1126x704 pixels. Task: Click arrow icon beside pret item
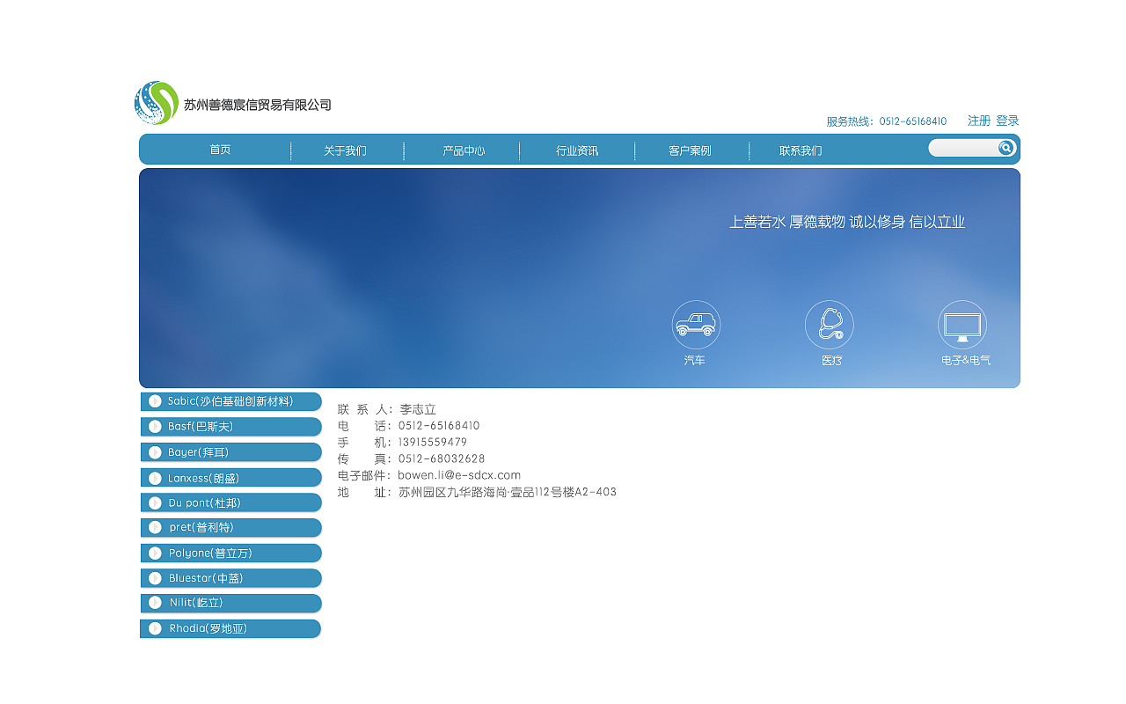(x=156, y=528)
